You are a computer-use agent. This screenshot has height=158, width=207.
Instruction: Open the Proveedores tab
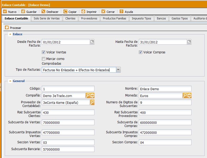pyautogui.click(x=89, y=18)
